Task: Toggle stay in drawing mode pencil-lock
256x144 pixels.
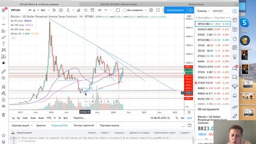Action: (4, 93)
